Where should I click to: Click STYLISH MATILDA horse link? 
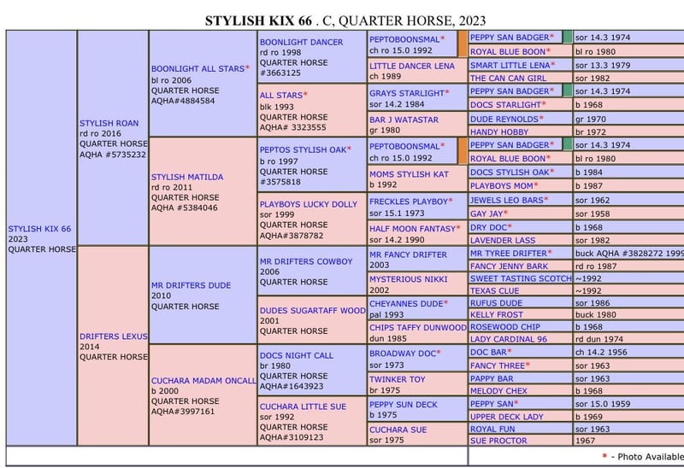pyautogui.click(x=187, y=177)
